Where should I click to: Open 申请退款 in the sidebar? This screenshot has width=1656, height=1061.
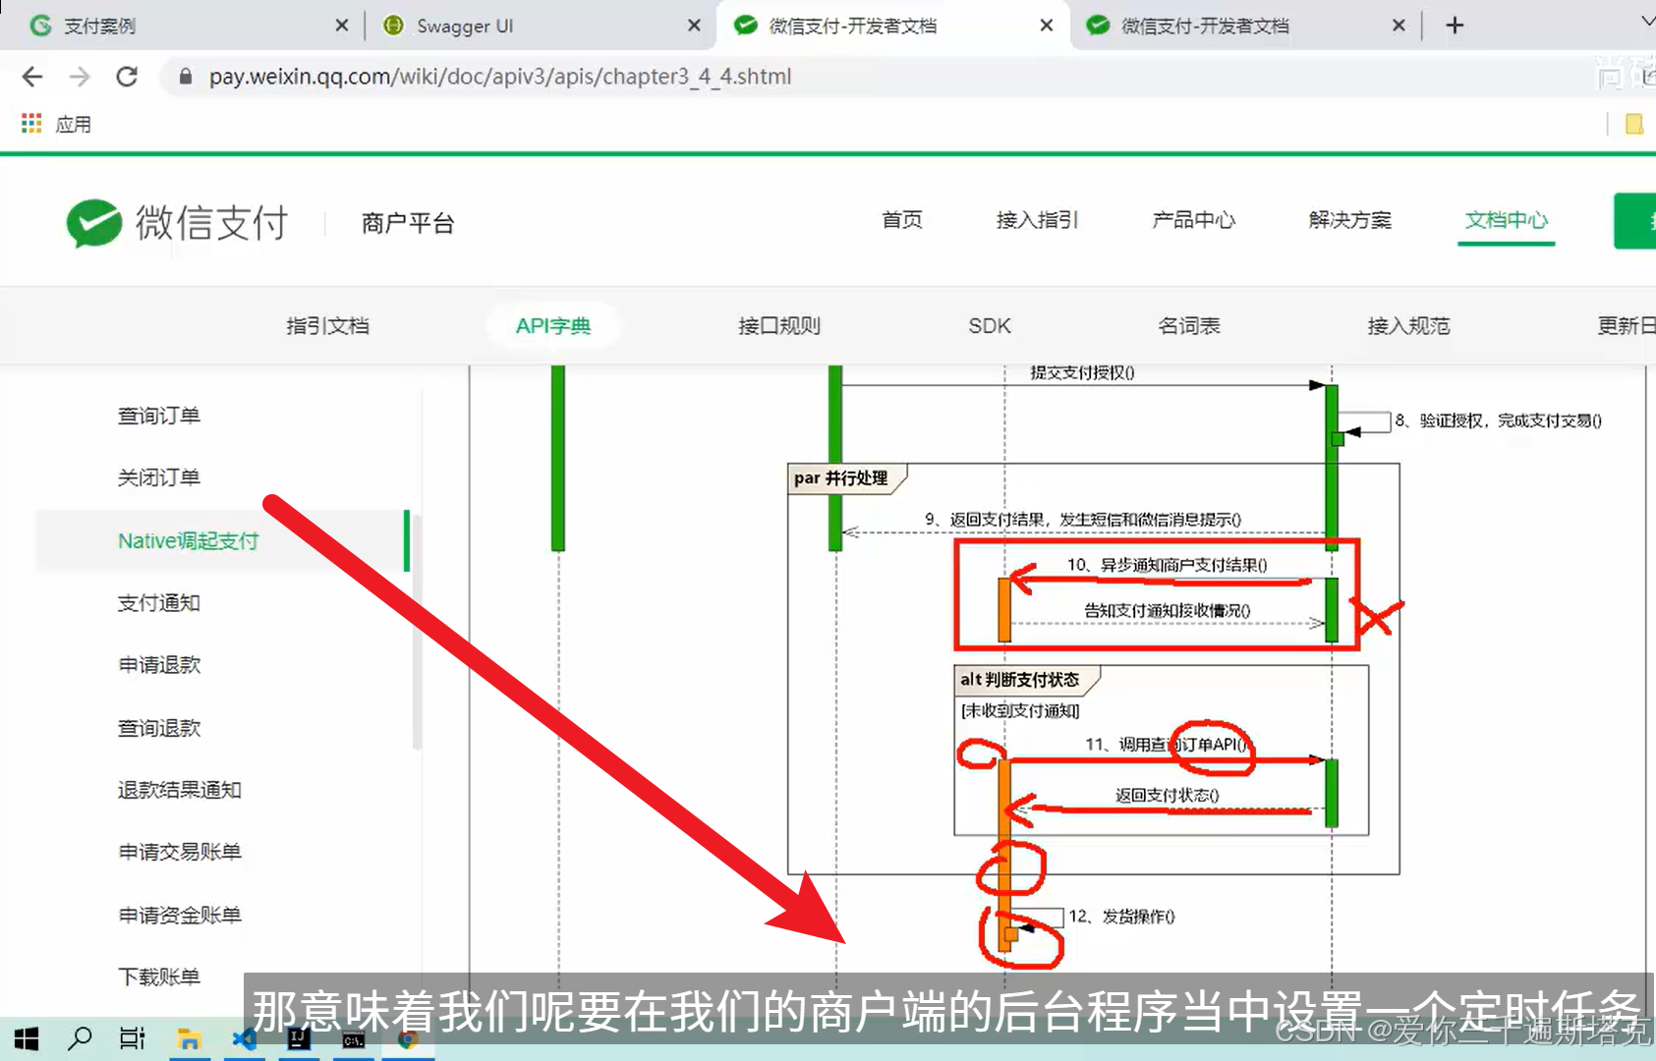(x=159, y=665)
